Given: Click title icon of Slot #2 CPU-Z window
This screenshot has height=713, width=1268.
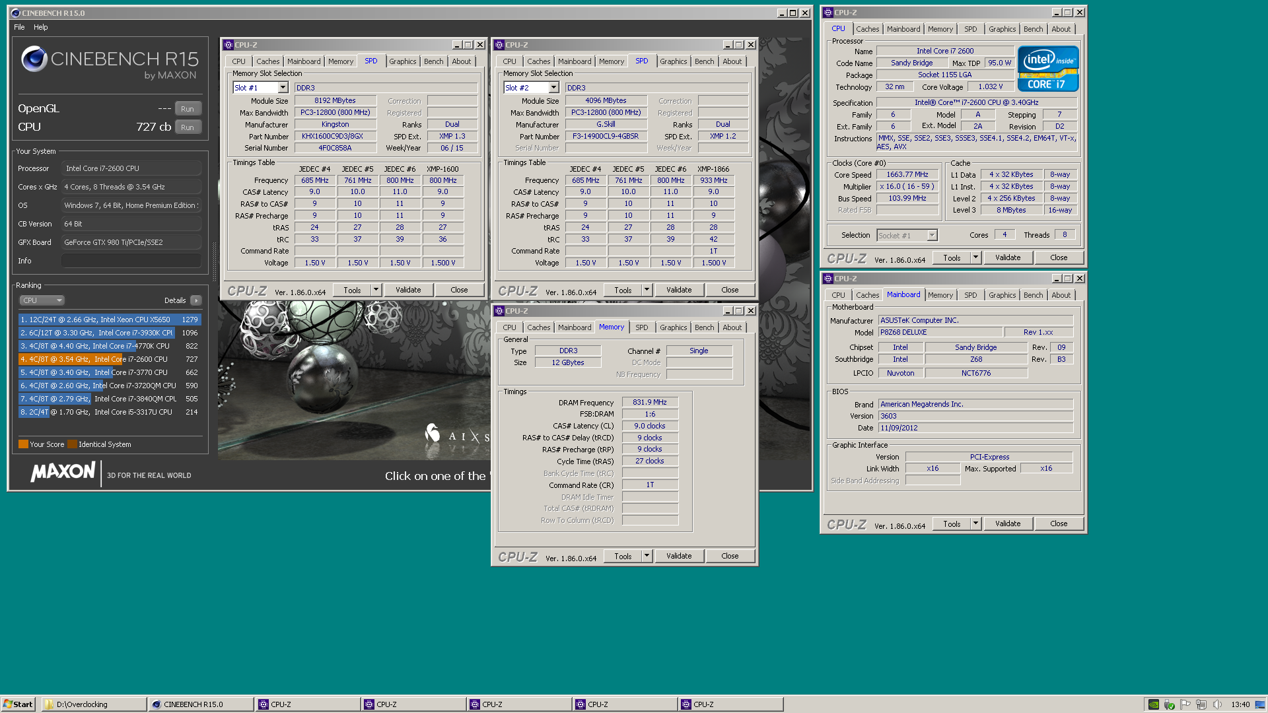Looking at the screenshot, I should (x=499, y=45).
